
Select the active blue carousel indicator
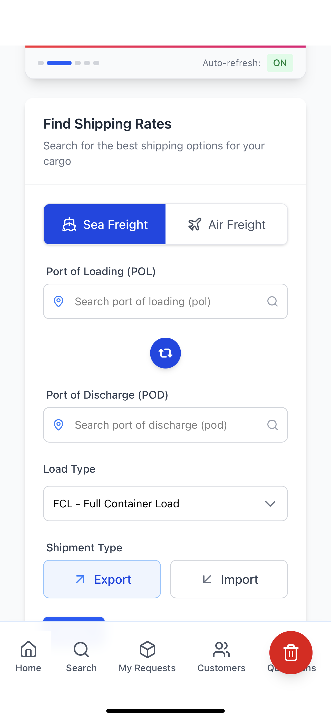coord(59,63)
